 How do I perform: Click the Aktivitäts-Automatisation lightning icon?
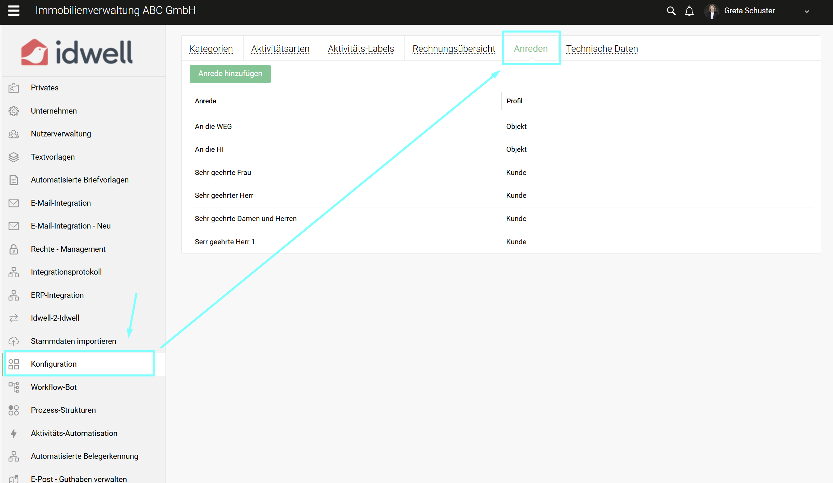14,434
